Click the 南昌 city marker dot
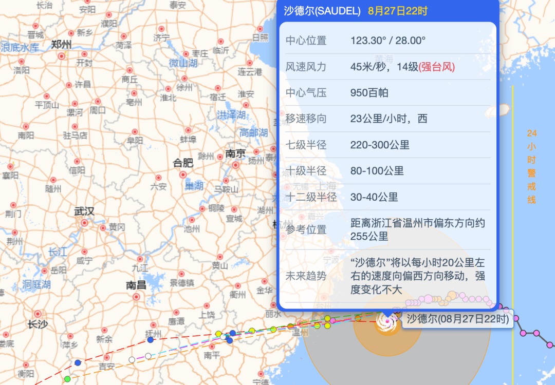The height and width of the screenshot is (385, 555). [136, 297]
